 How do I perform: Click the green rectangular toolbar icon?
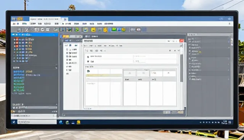click(114, 29)
